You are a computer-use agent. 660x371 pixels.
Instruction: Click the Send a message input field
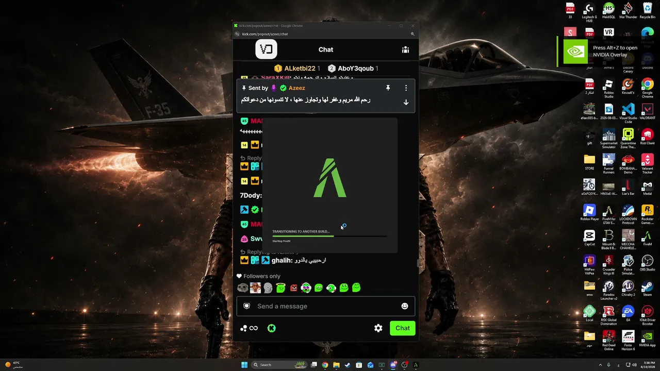(326, 306)
